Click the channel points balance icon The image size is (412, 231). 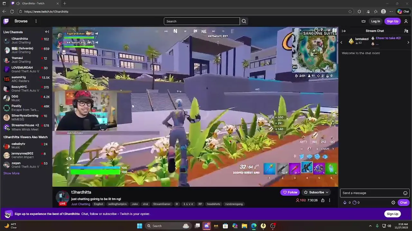(354, 203)
